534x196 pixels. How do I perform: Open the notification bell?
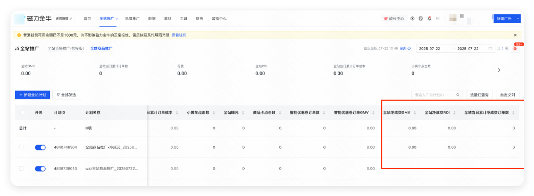pyautogui.click(x=429, y=19)
